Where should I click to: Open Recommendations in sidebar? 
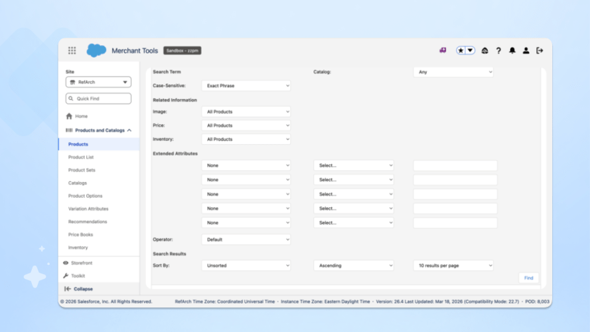88,222
